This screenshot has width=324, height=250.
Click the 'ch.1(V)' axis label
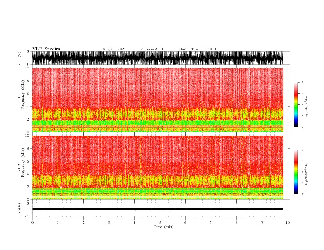coord(20,58)
